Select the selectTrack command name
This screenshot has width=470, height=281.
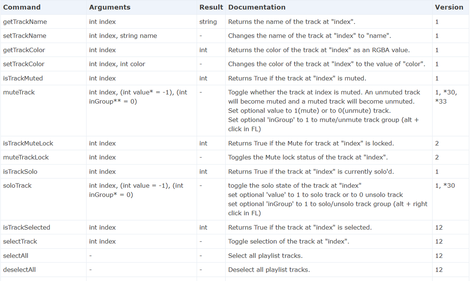pyautogui.click(x=20, y=241)
